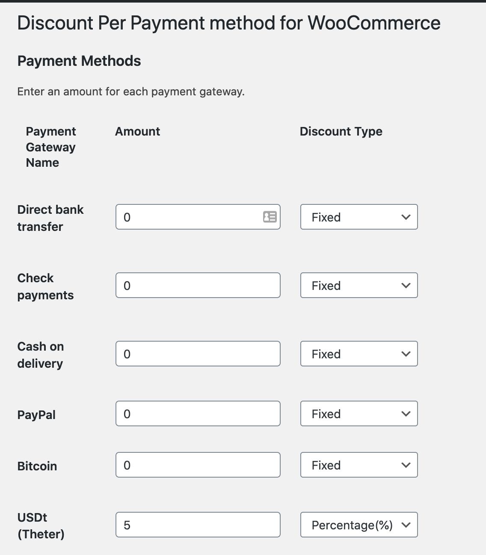486x555 pixels.
Task: Focus the Bitcoin amount input box
Action: 198,465
